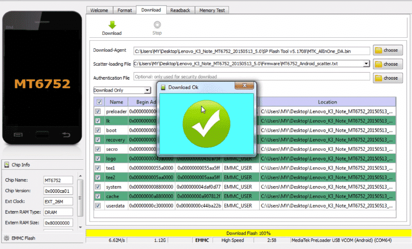Uncheck the userdata partition checkbox
The image size is (412, 249).
pos(98,206)
